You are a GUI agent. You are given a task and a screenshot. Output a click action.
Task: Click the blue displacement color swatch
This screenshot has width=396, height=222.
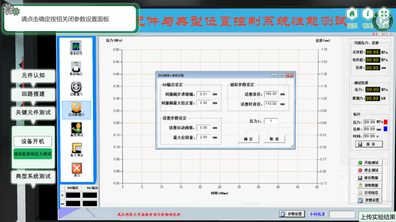coord(386,129)
